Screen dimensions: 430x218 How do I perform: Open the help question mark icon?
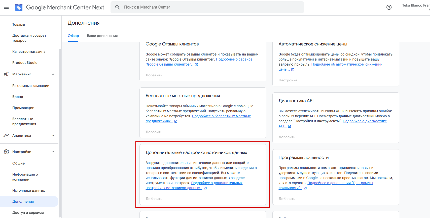(389, 7)
